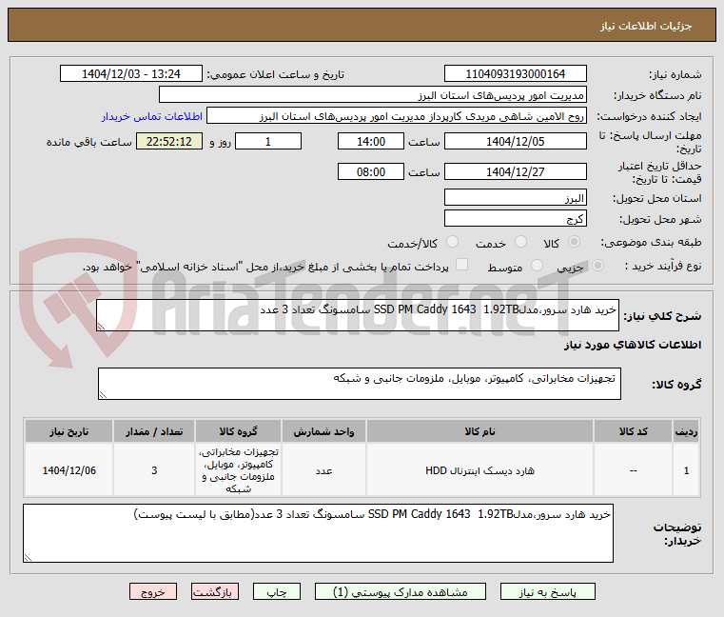This screenshot has height=617, width=724.
Task: Click the اطلاعات کالاهای مورد نیاز heading
Action: [x=633, y=345]
